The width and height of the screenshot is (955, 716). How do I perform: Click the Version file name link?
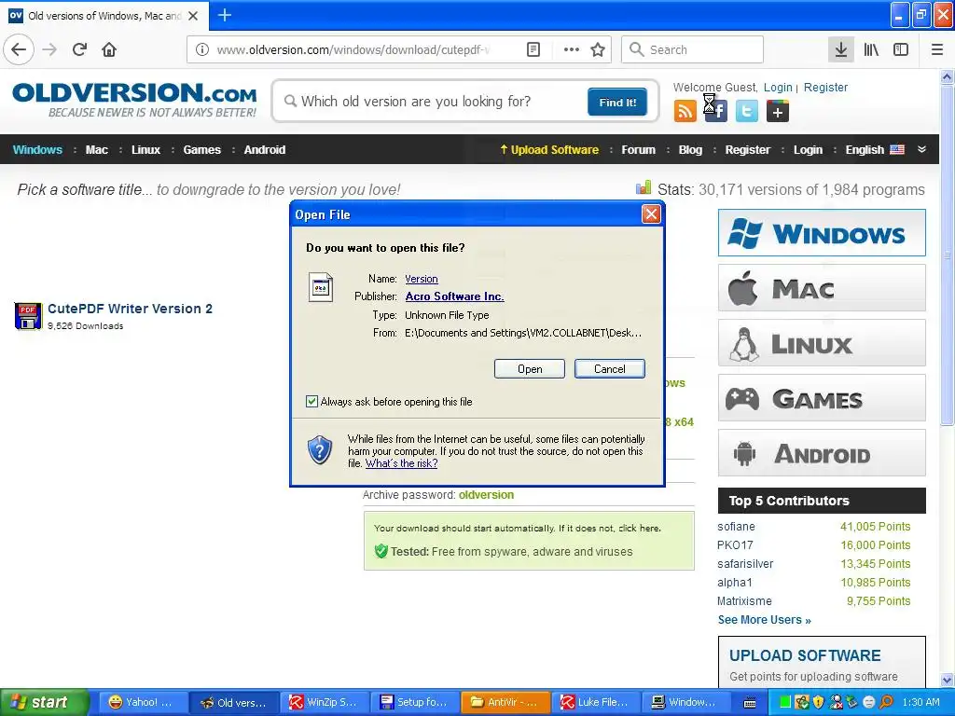422,279
